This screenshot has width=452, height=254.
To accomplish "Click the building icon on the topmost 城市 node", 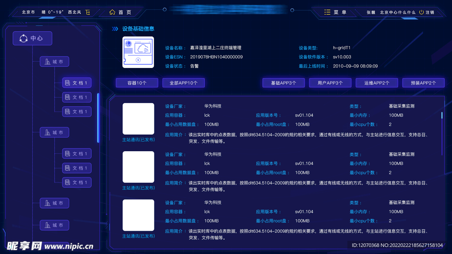I will point(48,62).
